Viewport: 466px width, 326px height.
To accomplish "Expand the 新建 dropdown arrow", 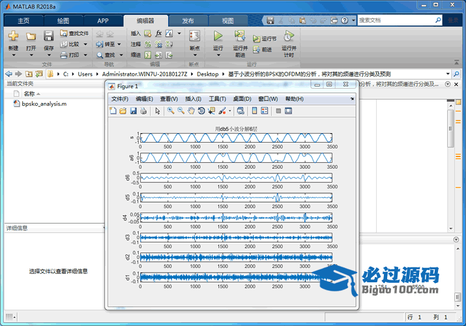I will [14, 55].
